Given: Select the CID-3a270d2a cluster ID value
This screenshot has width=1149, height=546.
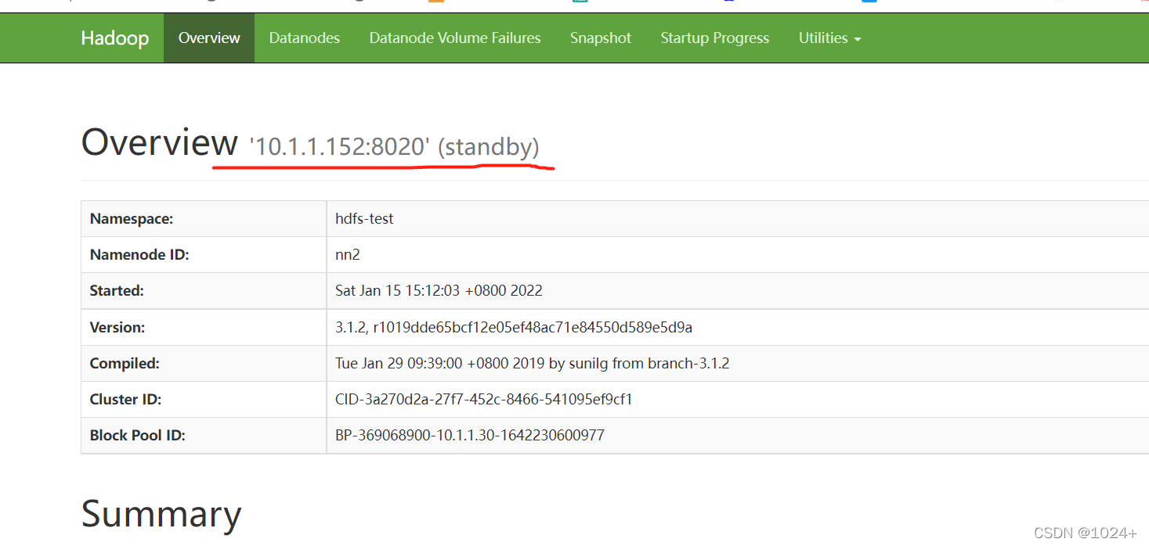Looking at the screenshot, I should (484, 399).
